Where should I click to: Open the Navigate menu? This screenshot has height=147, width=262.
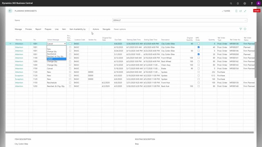pyautogui.click(x=106, y=29)
